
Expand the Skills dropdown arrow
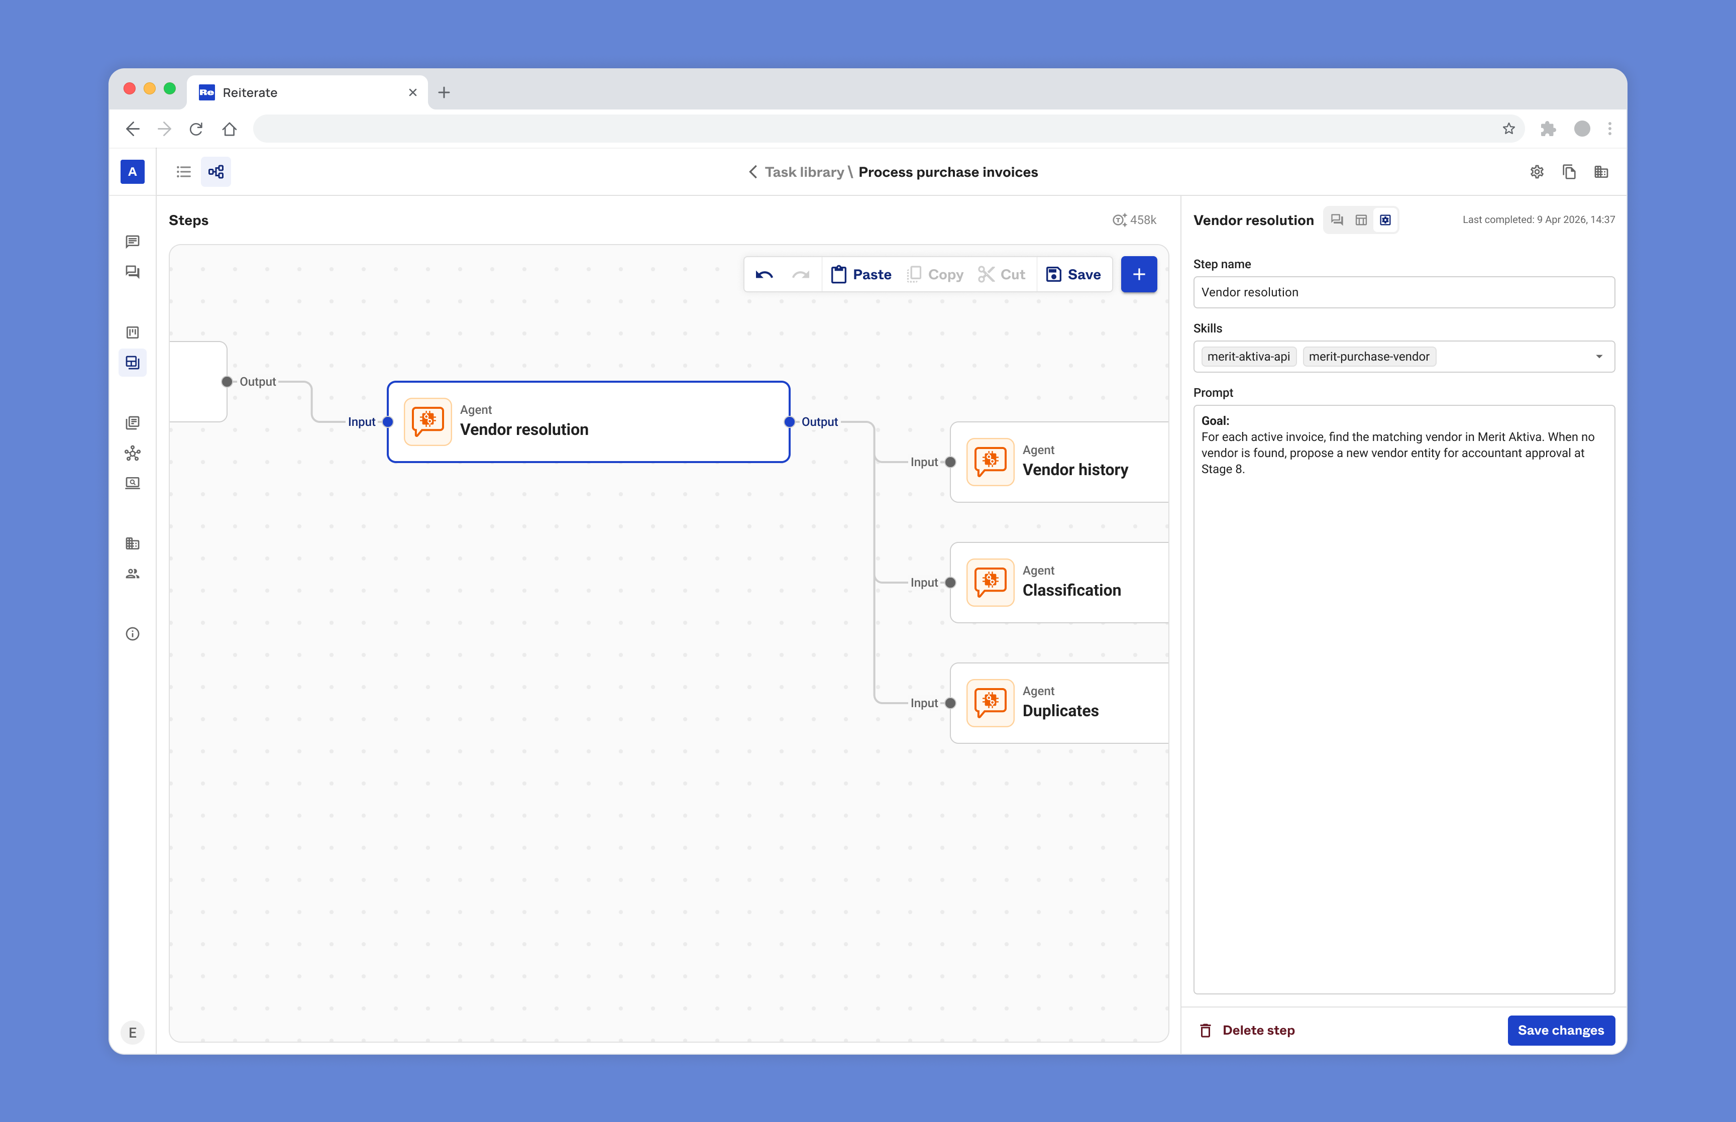[x=1599, y=357]
